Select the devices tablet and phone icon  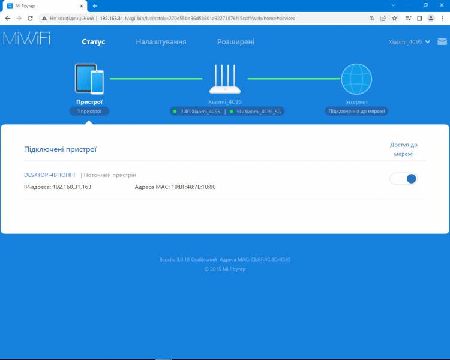pos(89,79)
